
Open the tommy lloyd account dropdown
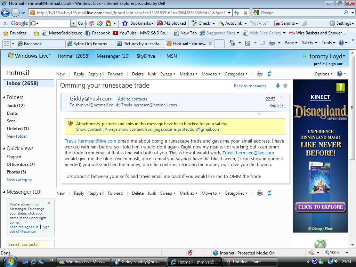click(x=327, y=56)
